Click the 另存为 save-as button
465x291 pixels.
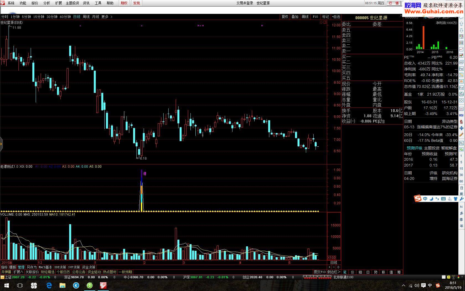point(32,267)
